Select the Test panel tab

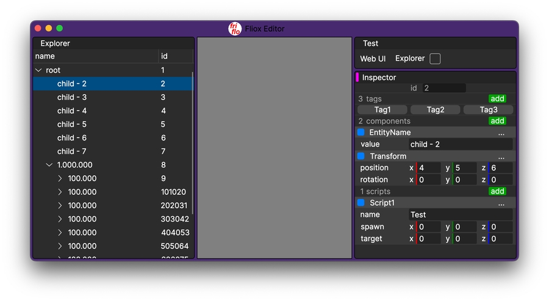(x=370, y=43)
